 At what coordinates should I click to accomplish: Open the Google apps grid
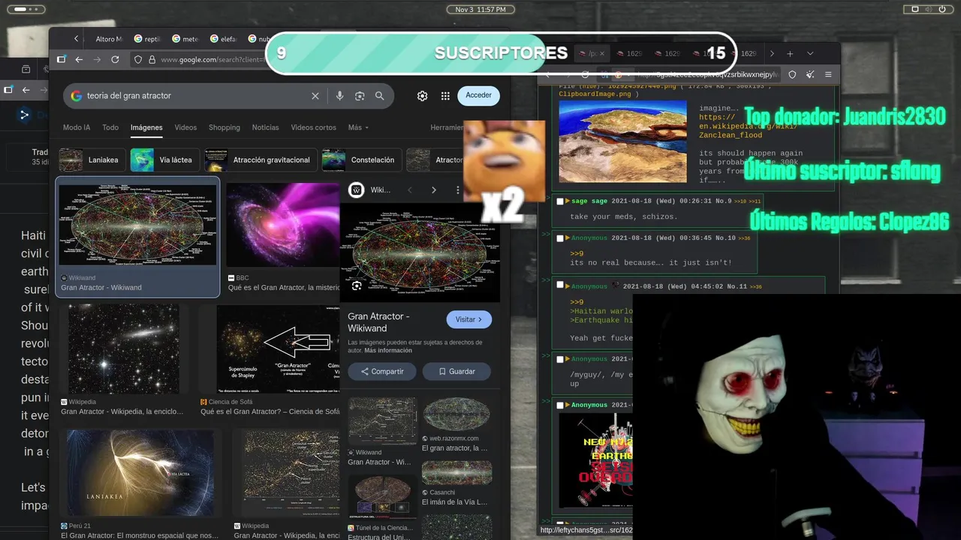(x=445, y=96)
